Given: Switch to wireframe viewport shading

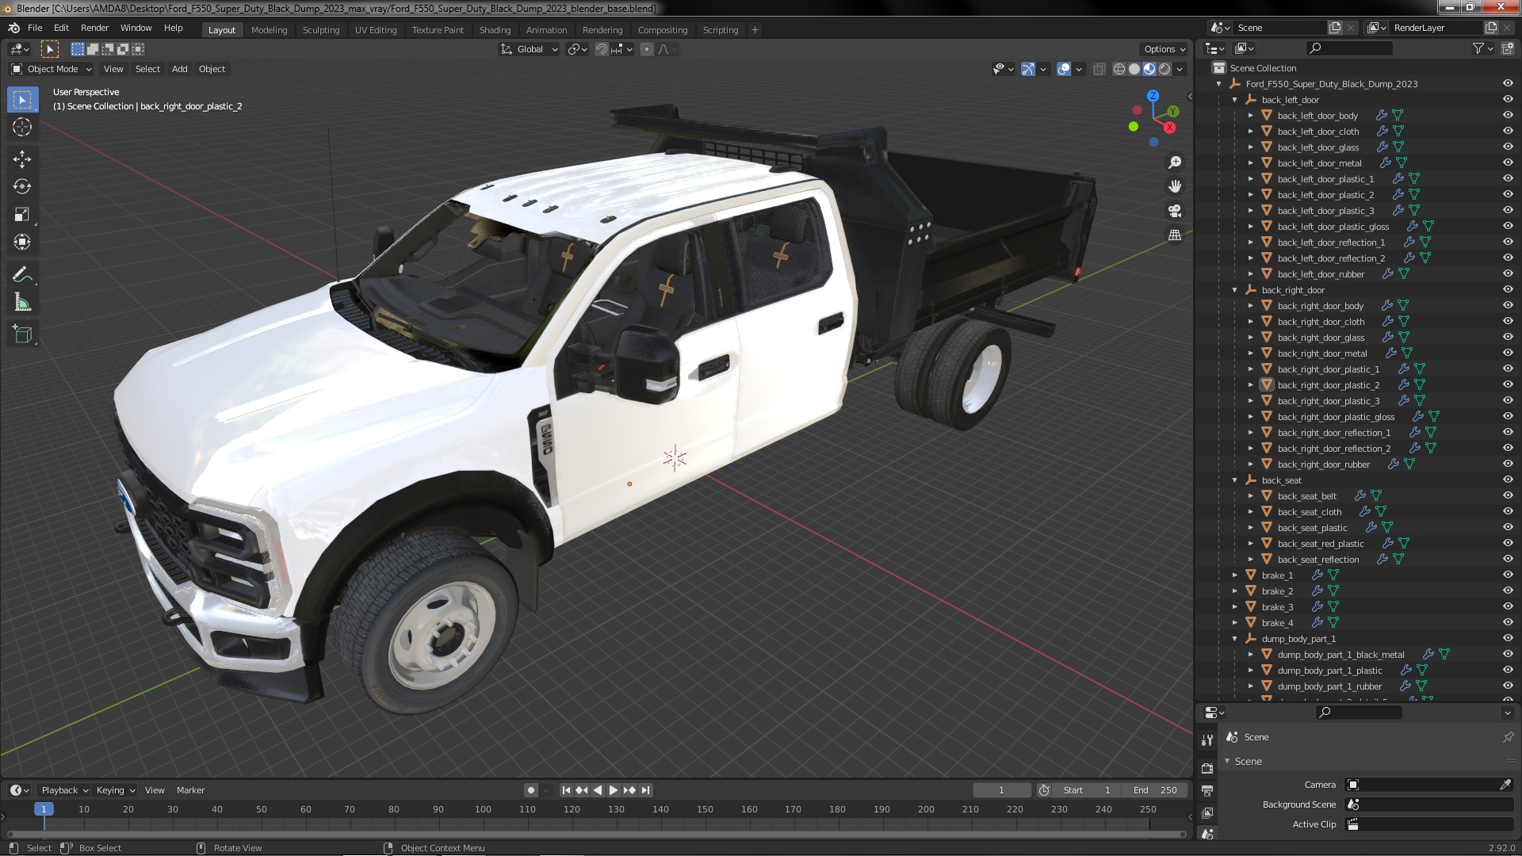Looking at the screenshot, I should pos(1119,69).
